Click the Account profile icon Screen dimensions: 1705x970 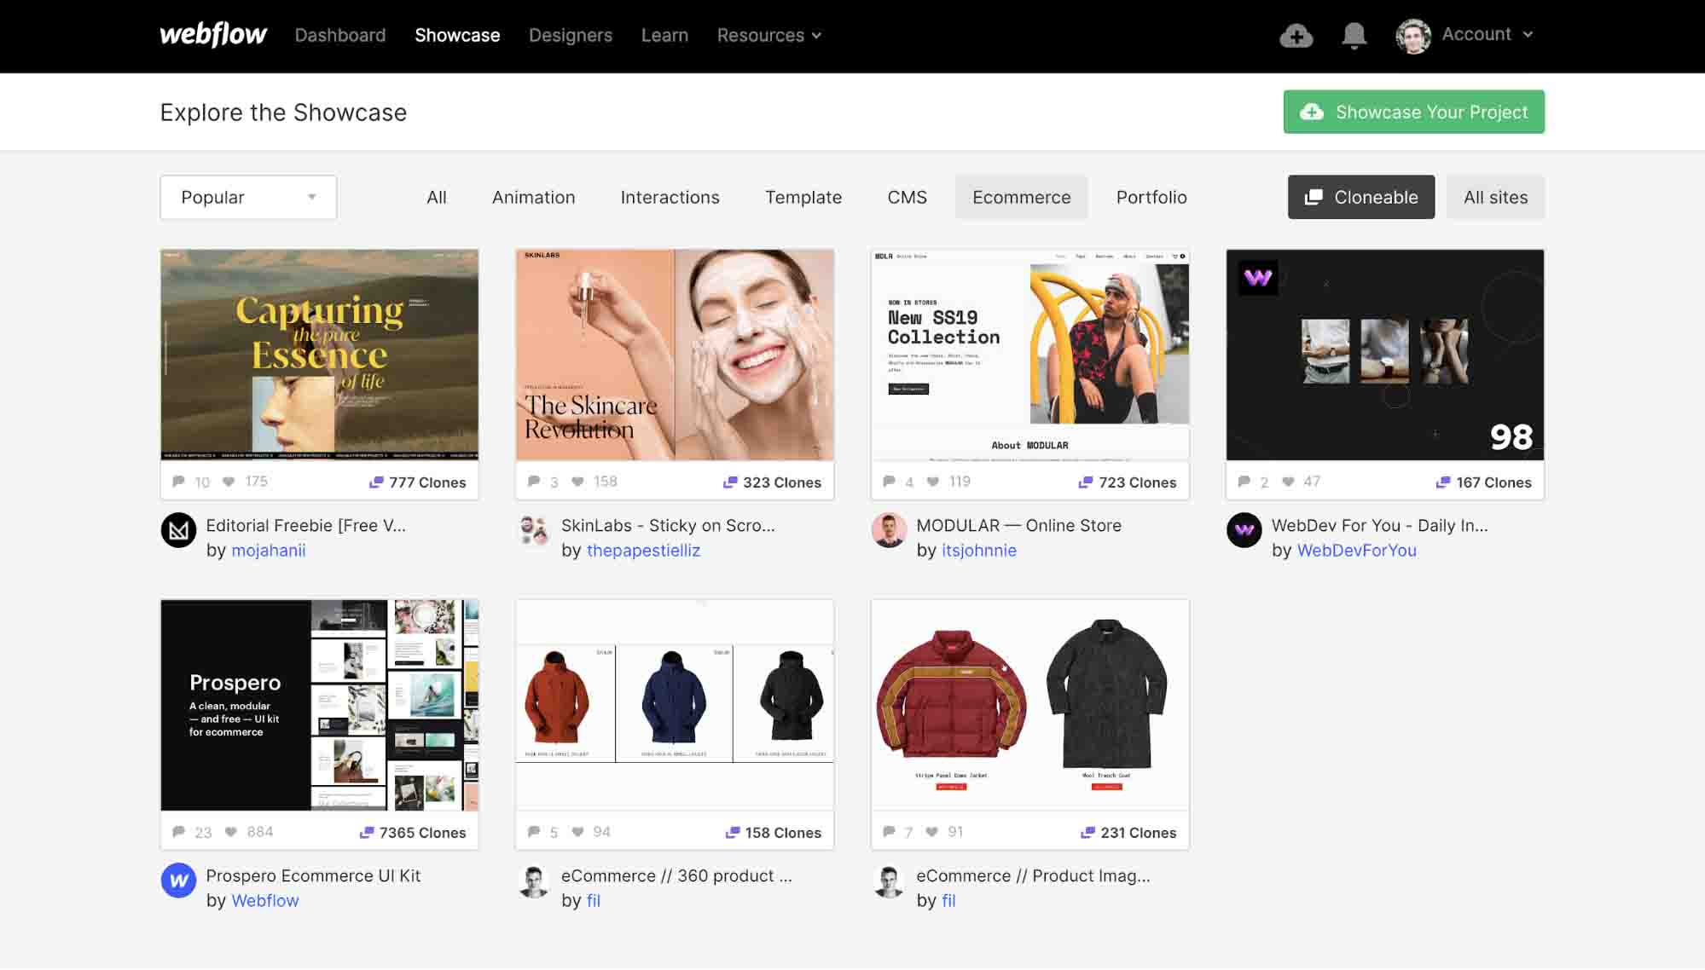point(1412,34)
